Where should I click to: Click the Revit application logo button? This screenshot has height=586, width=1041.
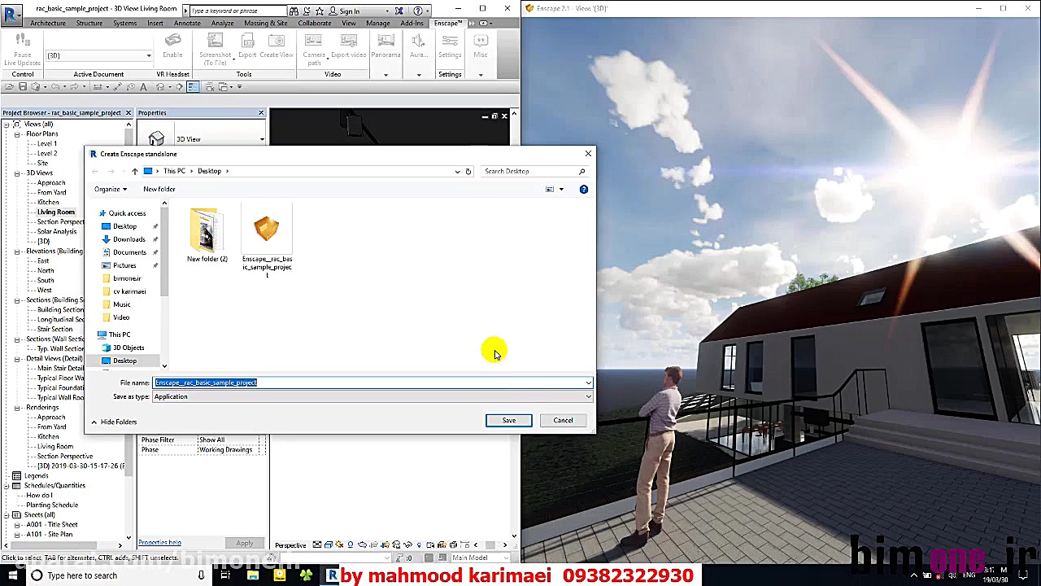11,14
